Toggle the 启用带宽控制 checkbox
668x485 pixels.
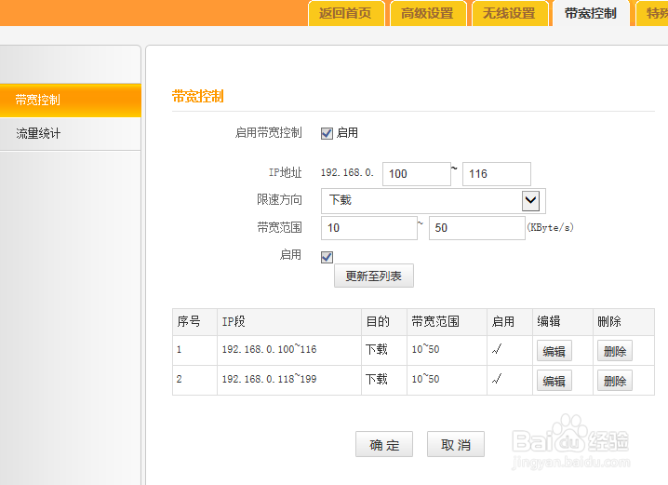(327, 133)
